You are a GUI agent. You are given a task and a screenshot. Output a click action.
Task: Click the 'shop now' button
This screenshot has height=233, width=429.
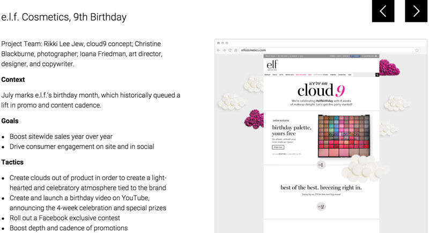[278, 146]
